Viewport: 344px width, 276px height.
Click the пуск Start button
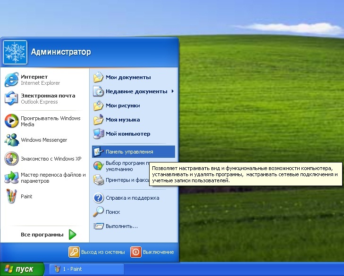[22, 269]
